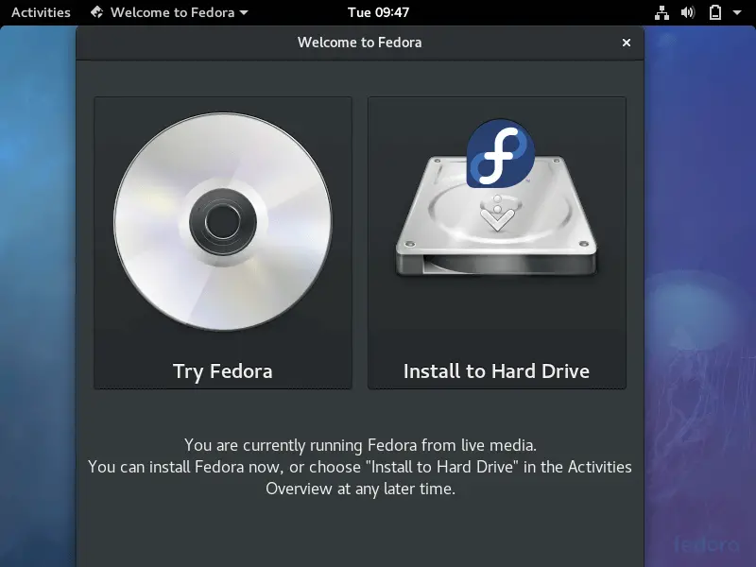Image resolution: width=756 pixels, height=567 pixels.
Task: Close the Welcome to Fedora dialog
Action: pyautogui.click(x=627, y=43)
